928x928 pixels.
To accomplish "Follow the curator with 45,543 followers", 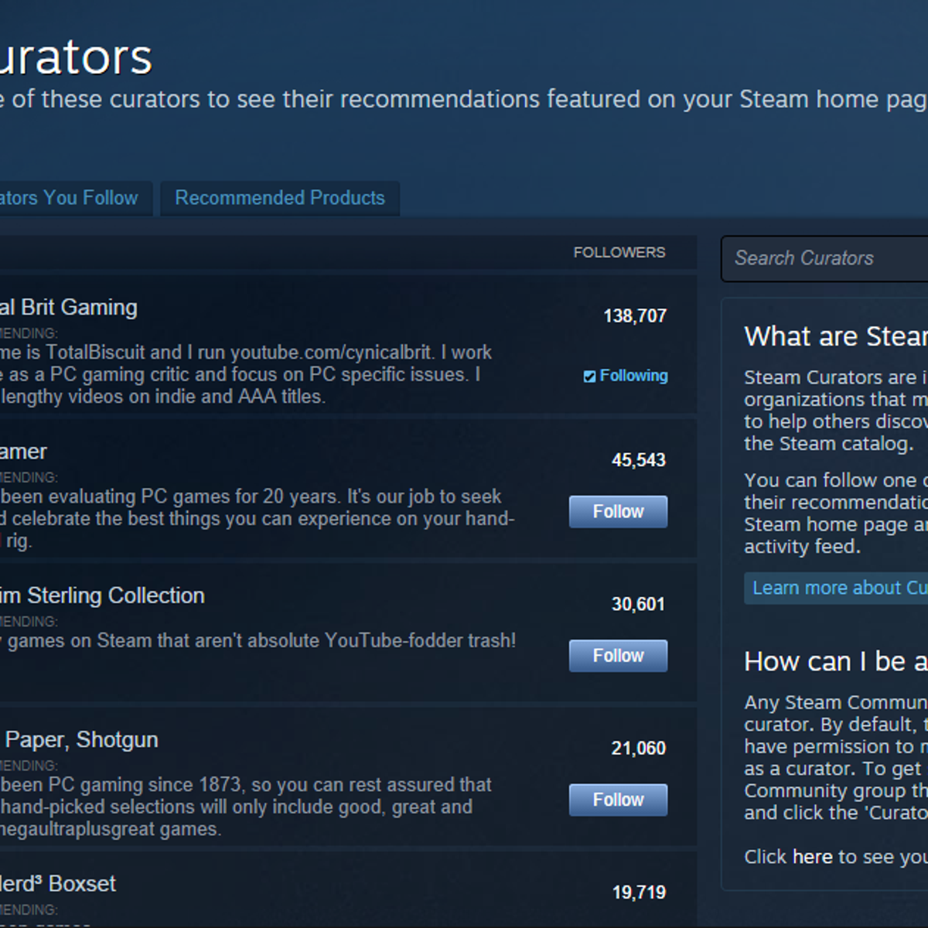I will coord(618,512).
